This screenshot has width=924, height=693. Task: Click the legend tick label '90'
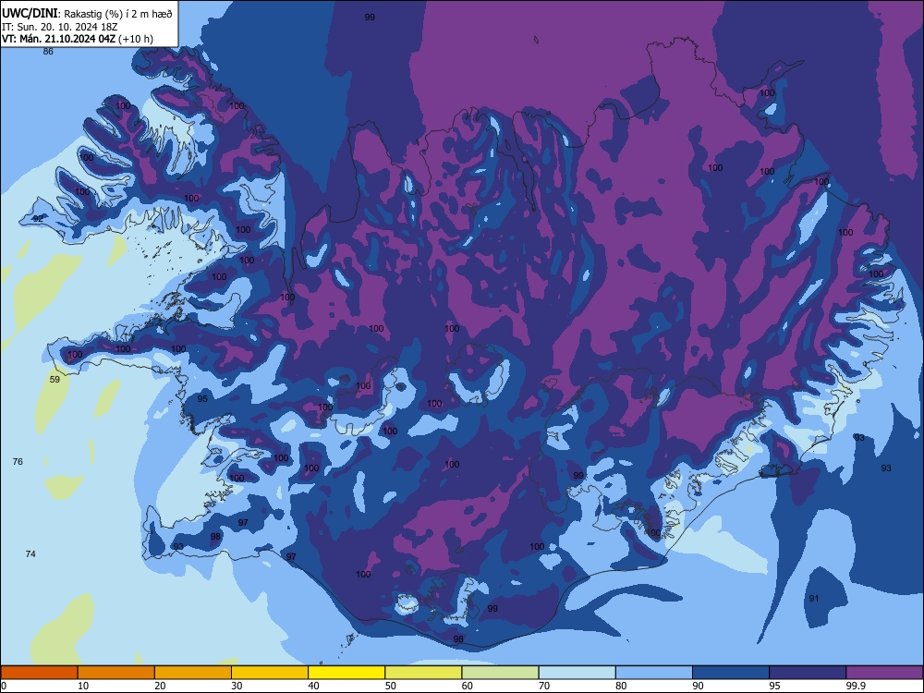click(698, 686)
